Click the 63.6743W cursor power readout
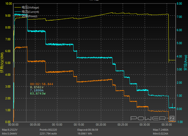 coord(38,94)
